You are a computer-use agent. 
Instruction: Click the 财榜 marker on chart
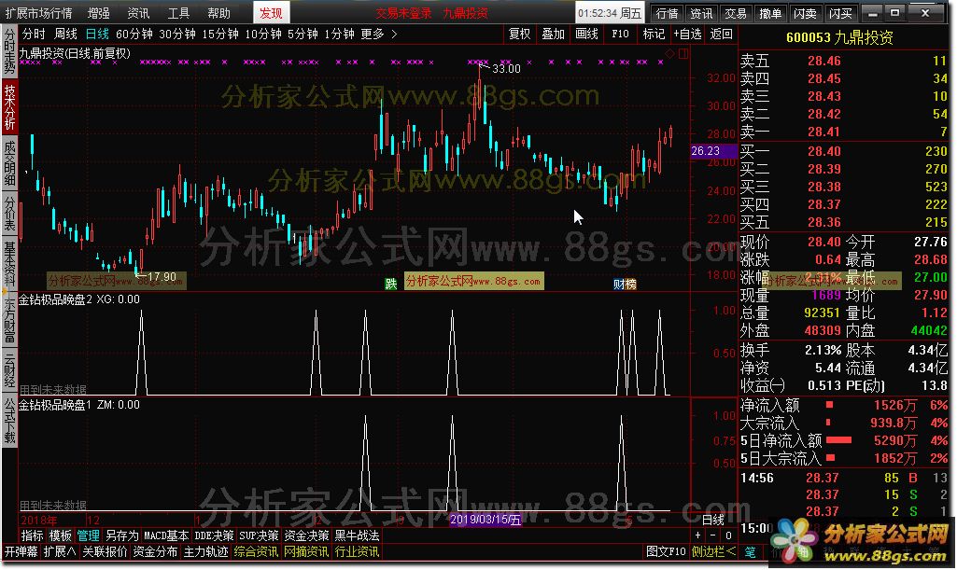click(x=625, y=285)
